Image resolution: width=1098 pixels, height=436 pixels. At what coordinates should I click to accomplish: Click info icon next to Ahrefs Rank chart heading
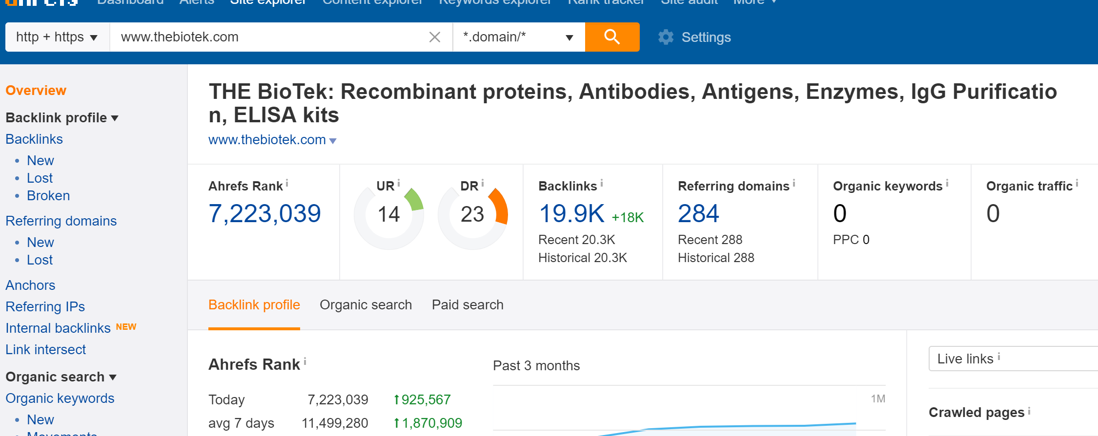305,361
